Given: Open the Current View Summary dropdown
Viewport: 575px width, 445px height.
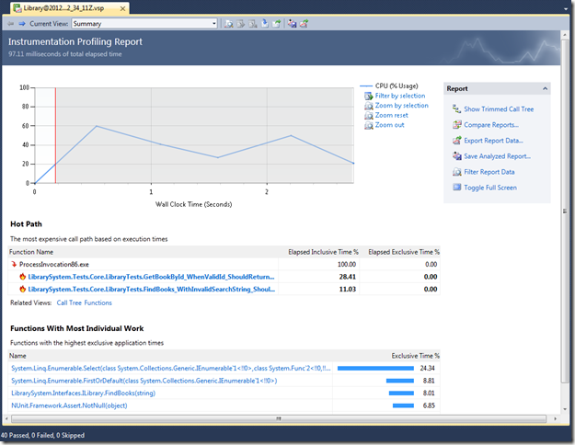Looking at the screenshot, I should [144, 24].
